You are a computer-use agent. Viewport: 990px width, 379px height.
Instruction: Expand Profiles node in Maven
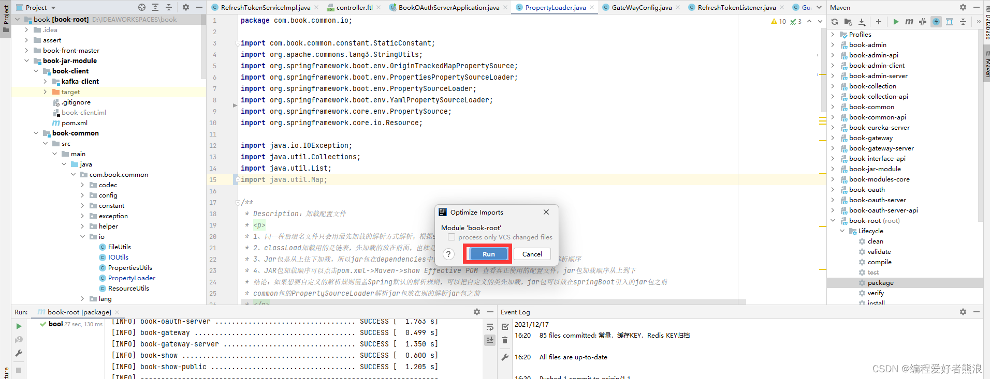coord(833,35)
